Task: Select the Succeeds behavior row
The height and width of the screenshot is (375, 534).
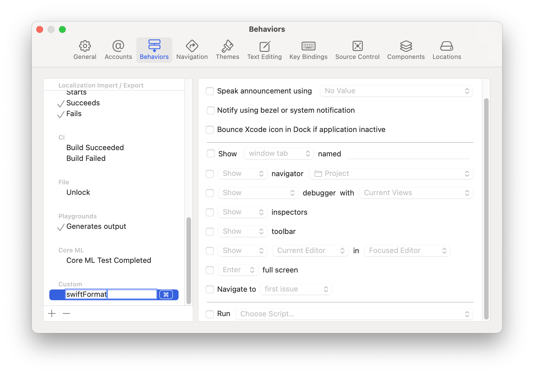Action: click(83, 103)
